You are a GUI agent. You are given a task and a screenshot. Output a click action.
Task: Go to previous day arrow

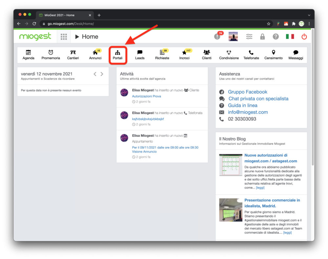[95, 74]
